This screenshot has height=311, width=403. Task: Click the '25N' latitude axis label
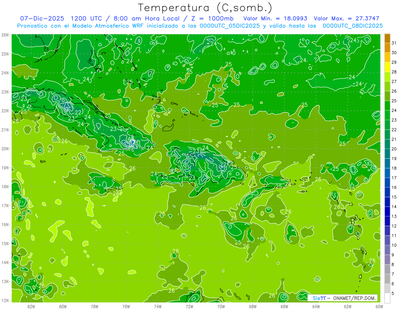click(x=5, y=54)
